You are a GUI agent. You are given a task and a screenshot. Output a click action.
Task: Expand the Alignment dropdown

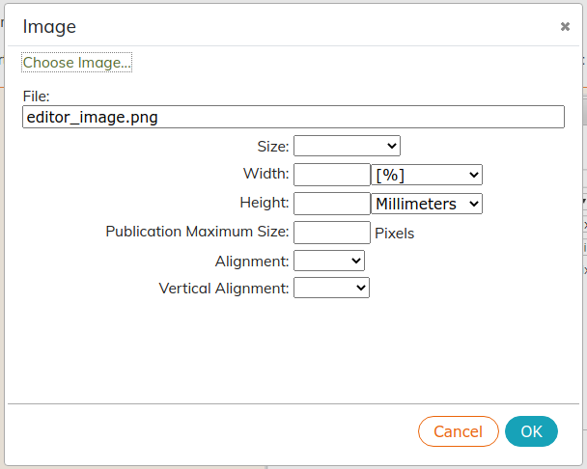point(329,261)
